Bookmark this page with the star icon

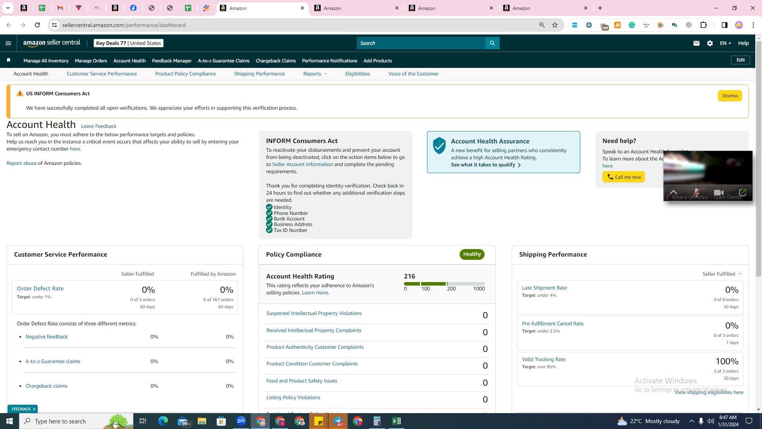pyautogui.click(x=555, y=25)
